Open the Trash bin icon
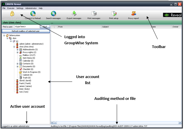The height and width of the screenshot is (129, 184). 21,78
